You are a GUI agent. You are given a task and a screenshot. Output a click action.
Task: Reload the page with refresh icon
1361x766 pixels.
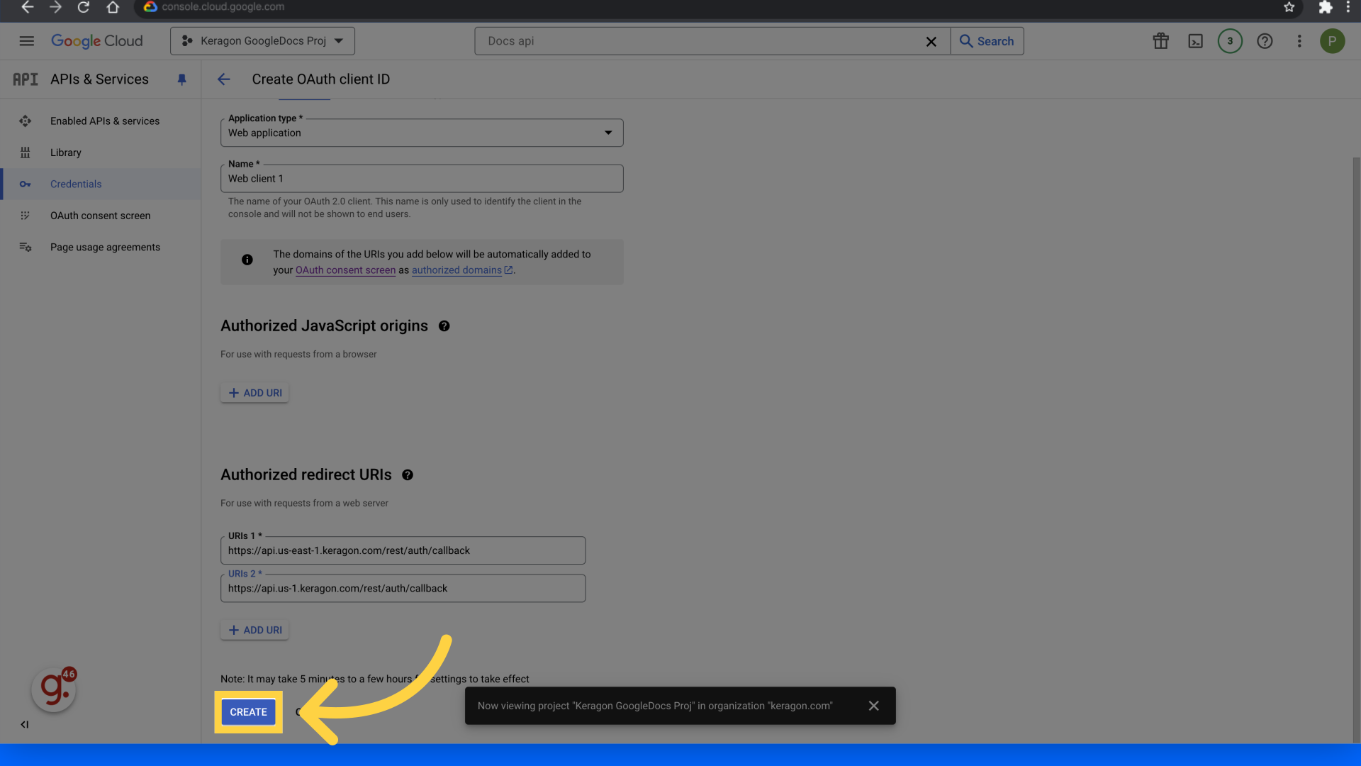click(84, 7)
